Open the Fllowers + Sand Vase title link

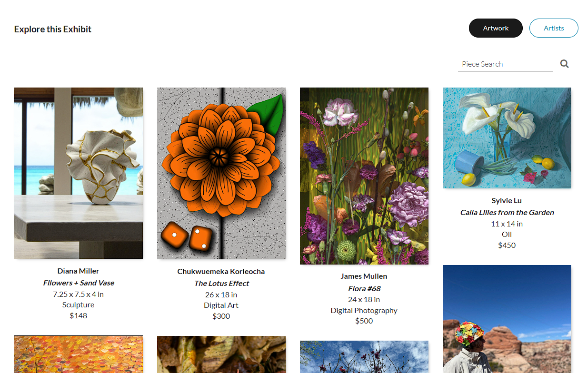(x=79, y=283)
